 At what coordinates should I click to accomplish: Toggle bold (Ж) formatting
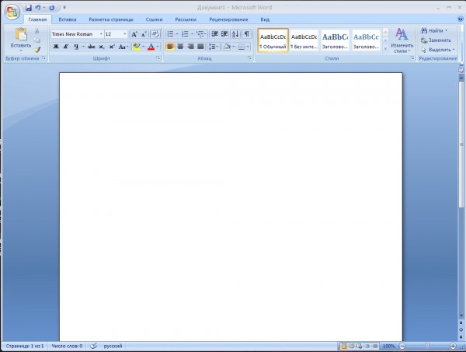(x=56, y=47)
